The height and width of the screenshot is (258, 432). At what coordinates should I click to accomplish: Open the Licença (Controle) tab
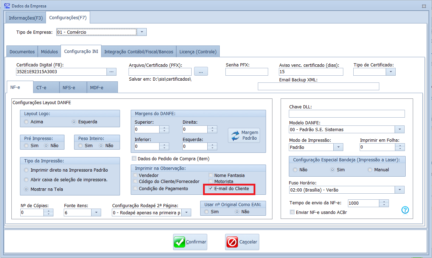[x=198, y=52]
